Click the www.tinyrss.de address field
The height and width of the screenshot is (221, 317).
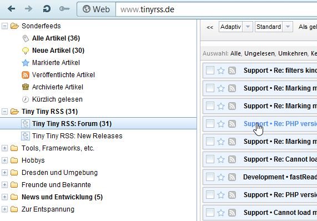pos(217,9)
